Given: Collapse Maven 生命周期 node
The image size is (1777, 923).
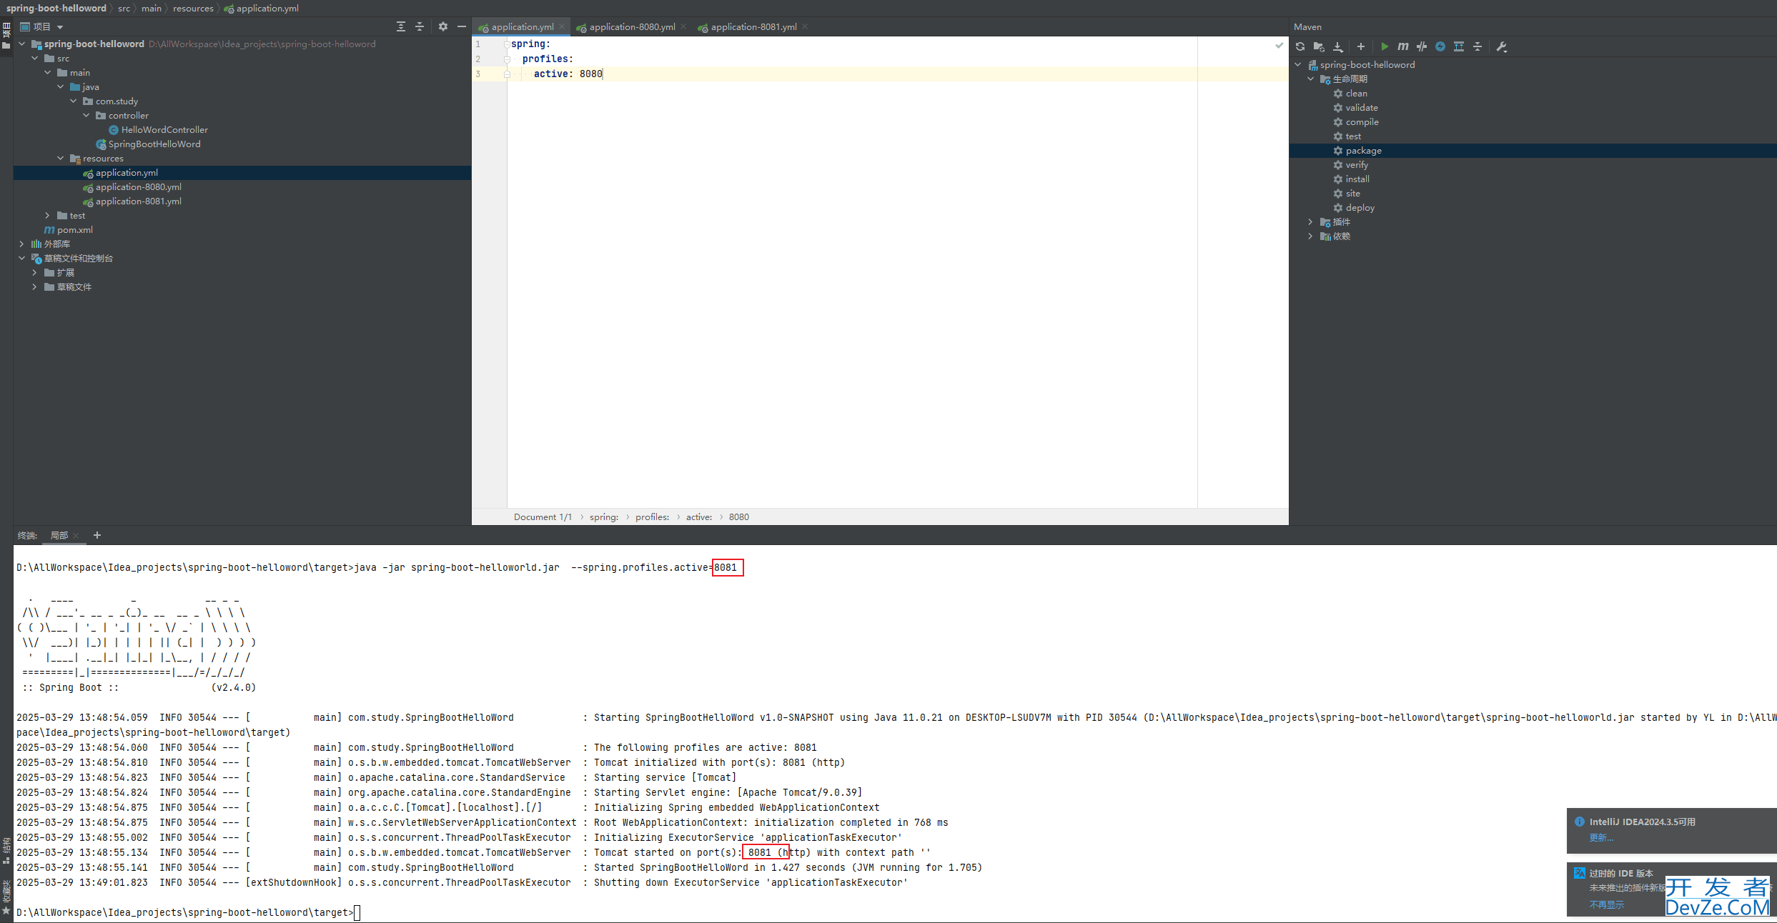Looking at the screenshot, I should [1311, 79].
